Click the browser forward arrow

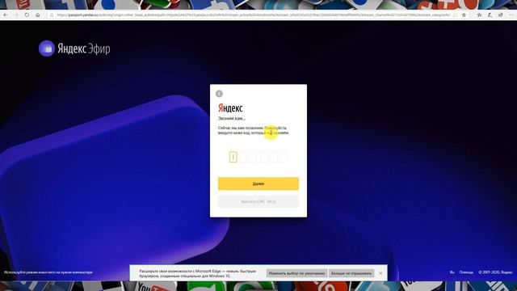coord(16,15)
